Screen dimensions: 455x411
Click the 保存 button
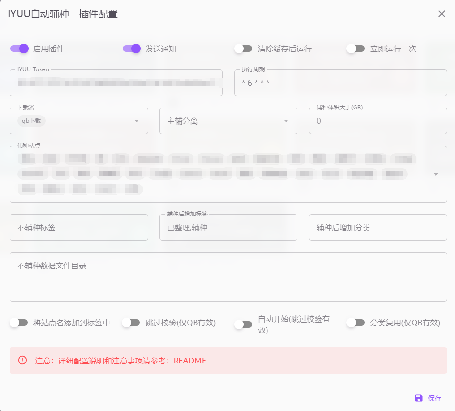pos(428,398)
